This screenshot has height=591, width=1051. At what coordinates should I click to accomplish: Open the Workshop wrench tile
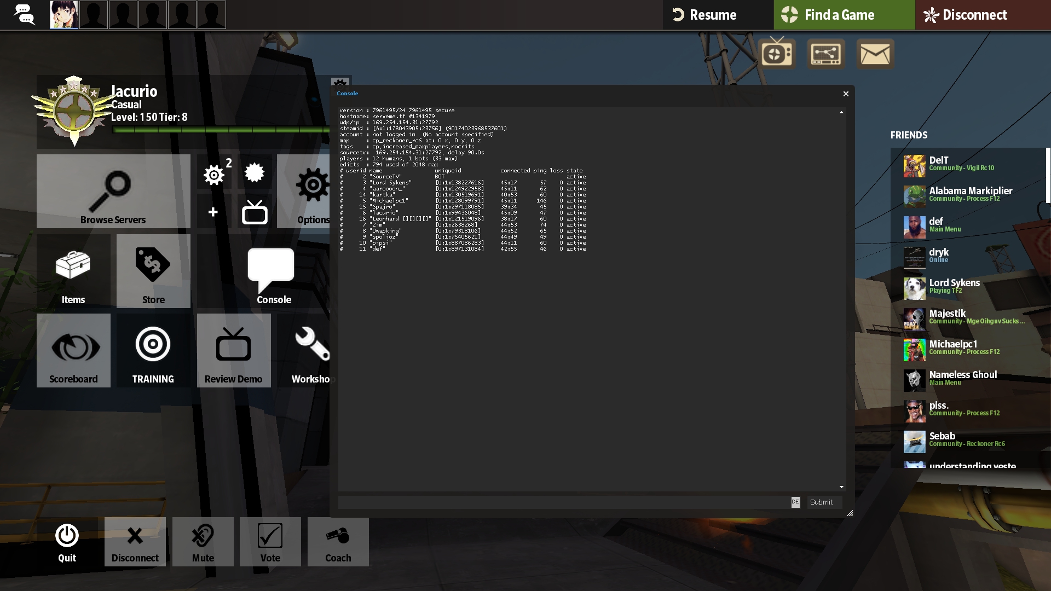307,351
